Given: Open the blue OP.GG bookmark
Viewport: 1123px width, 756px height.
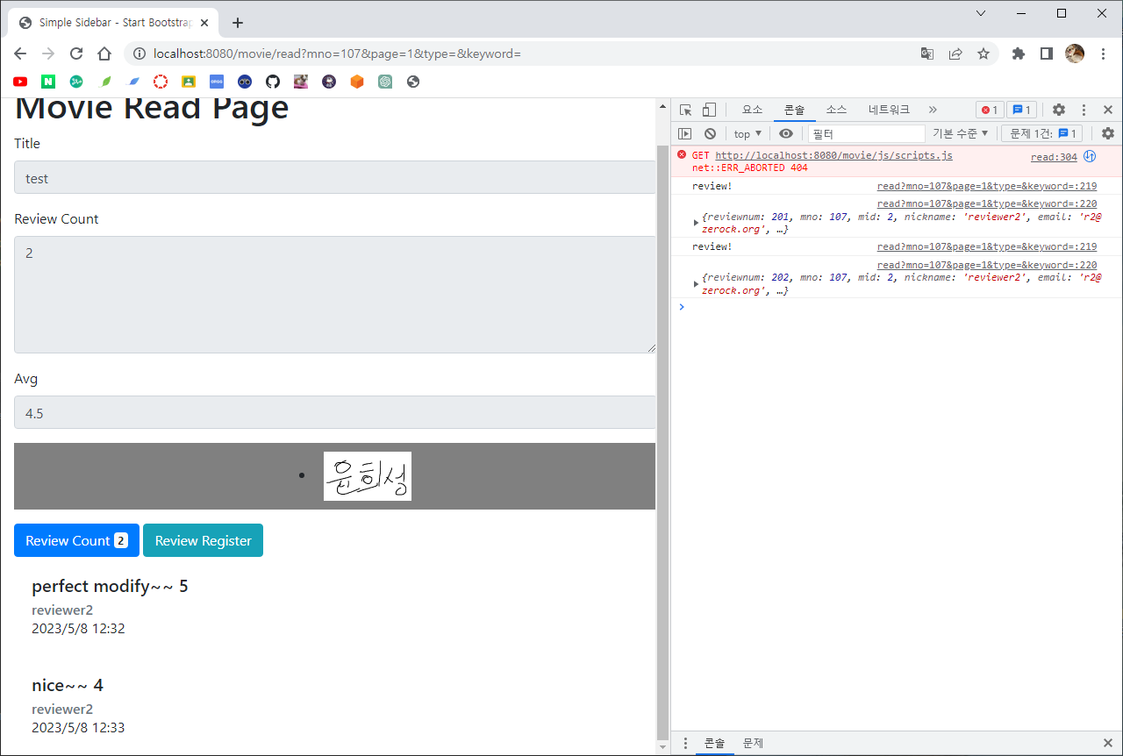Looking at the screenshot, I should [217, 82].
